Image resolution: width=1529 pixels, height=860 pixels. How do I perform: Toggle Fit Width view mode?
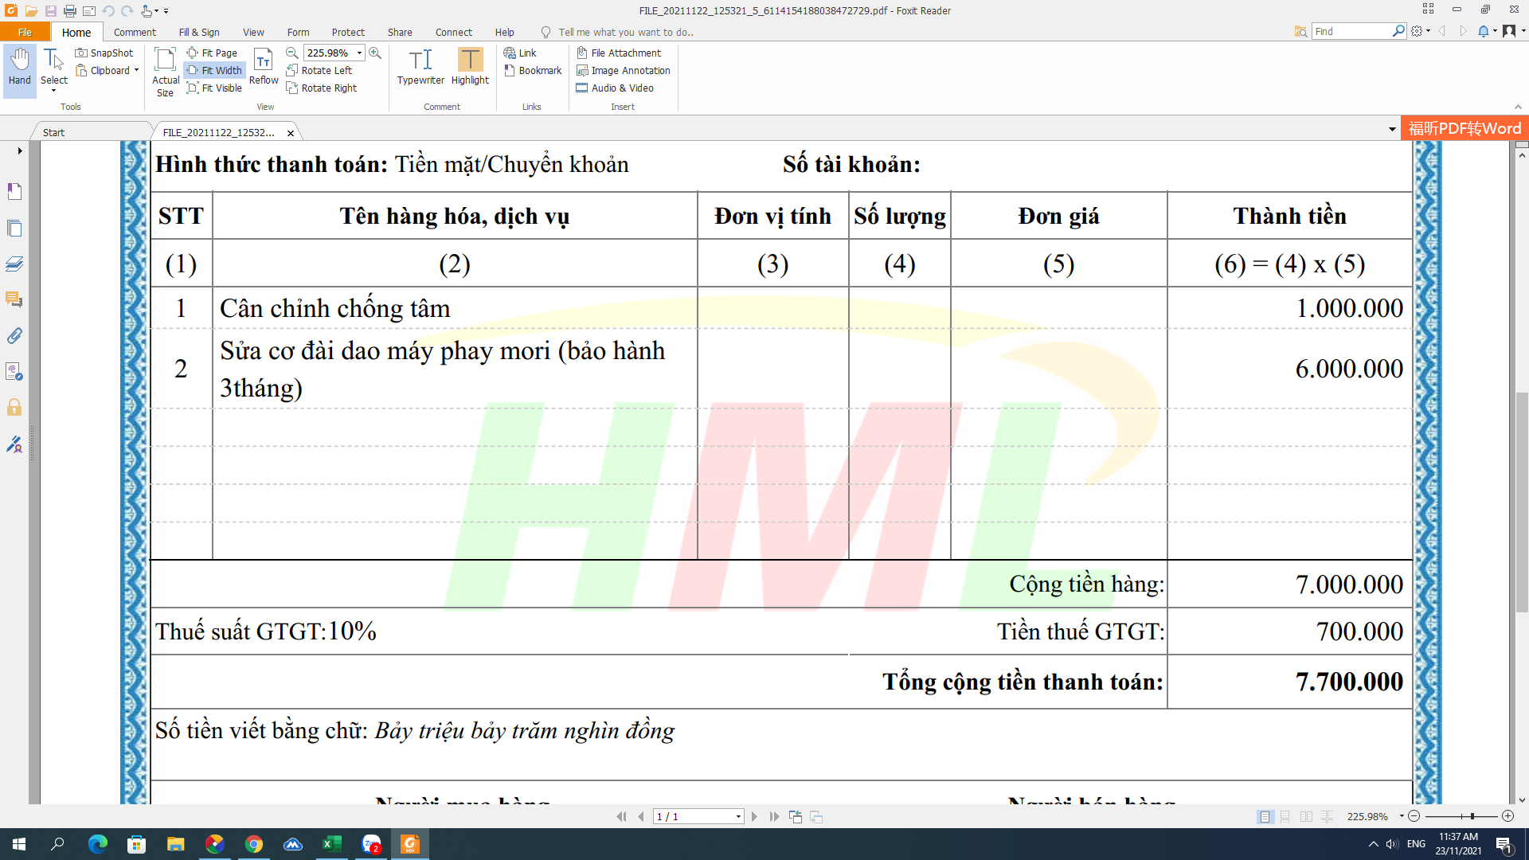click(x=214, y=70)
